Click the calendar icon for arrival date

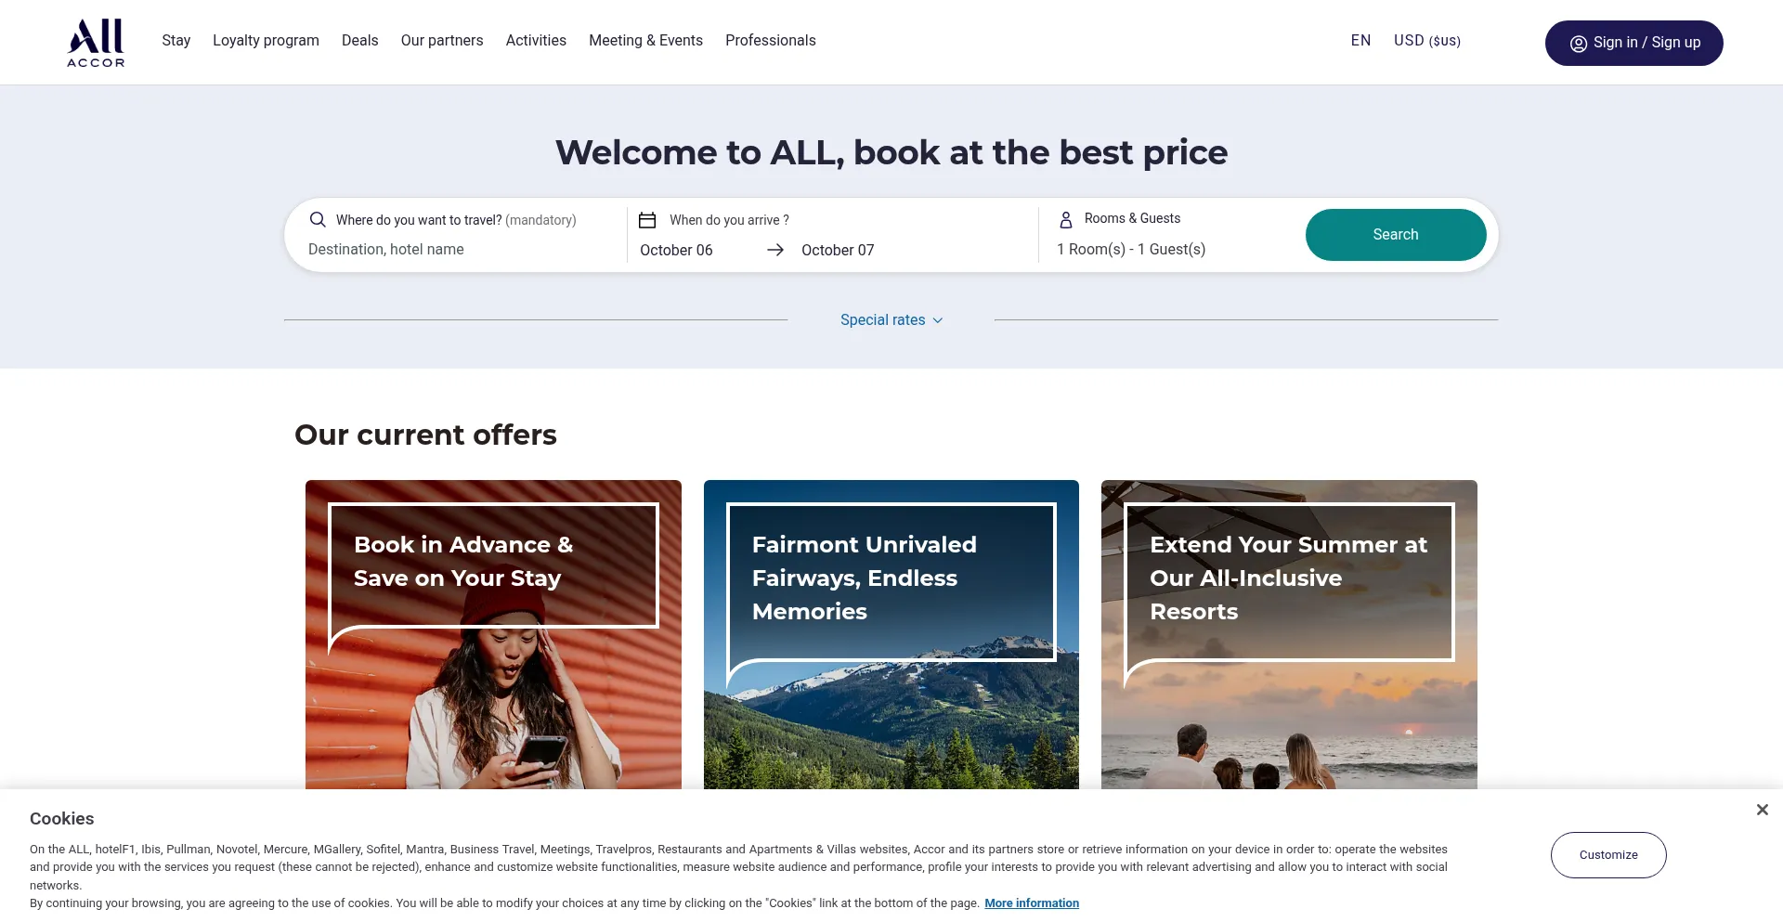pyautogui.click(x=647, y=220)
